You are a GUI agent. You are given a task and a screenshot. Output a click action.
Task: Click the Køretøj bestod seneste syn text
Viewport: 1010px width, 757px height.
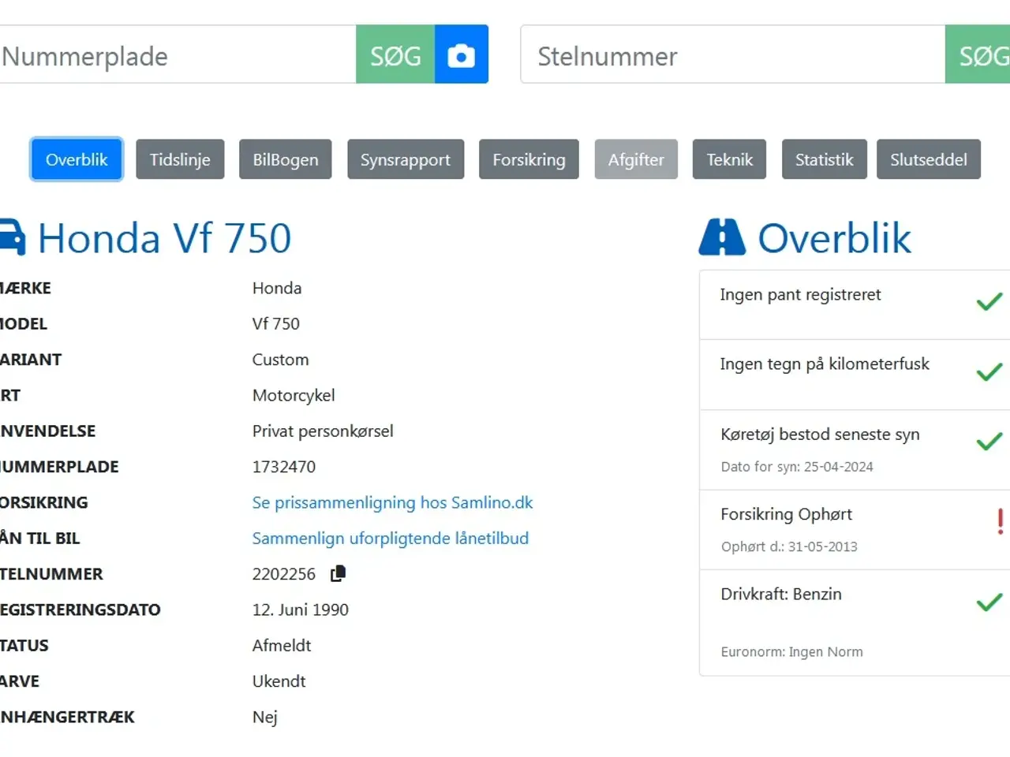click(x=820, y=434)
